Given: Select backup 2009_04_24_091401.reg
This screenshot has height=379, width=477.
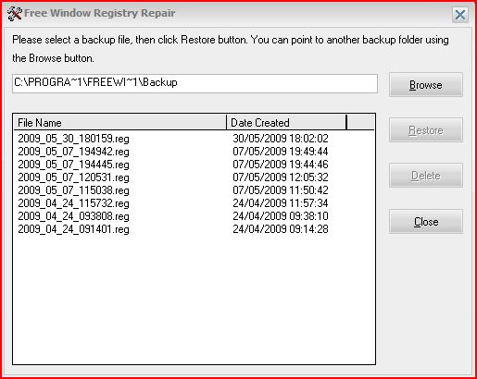Looking at the screenshot, I should (73, 229).
